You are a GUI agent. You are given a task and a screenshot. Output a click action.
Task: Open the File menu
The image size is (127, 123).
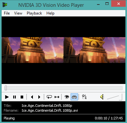pyautogui.click(x=7, y=13)
